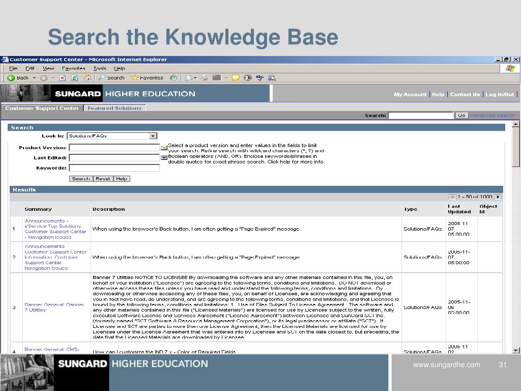521x391 pixels.
Task: Open product version picker icon
Action: (x=164, y=148)
